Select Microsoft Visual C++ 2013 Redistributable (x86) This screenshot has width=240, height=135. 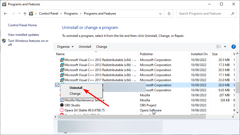(x=100, y=75)
